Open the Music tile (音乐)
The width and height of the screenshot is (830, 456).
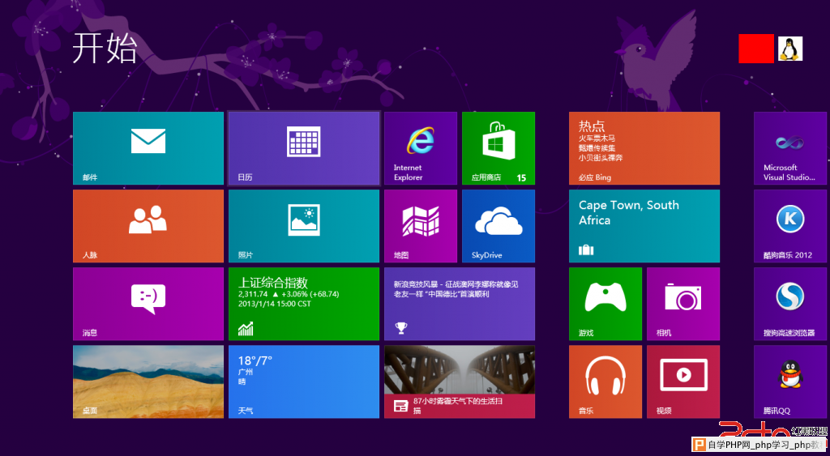point(605,381)
